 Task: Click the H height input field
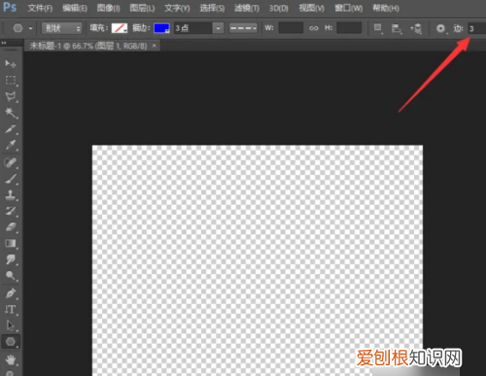click(349, 28)
